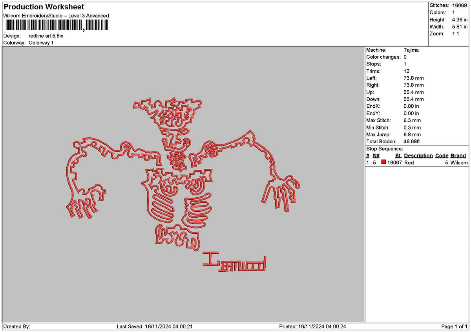Screen dimensions: 471x332
Task: Click the Wilcom EmbroideryStudio Level 3 Advanced text
Action: tap(56, 16)
